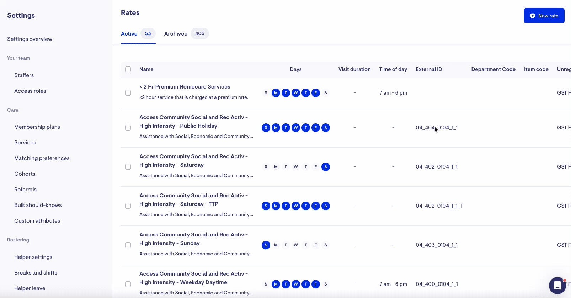571x298 pixels.
Task: Switch to the Archived tab
Action: point(186,33)
